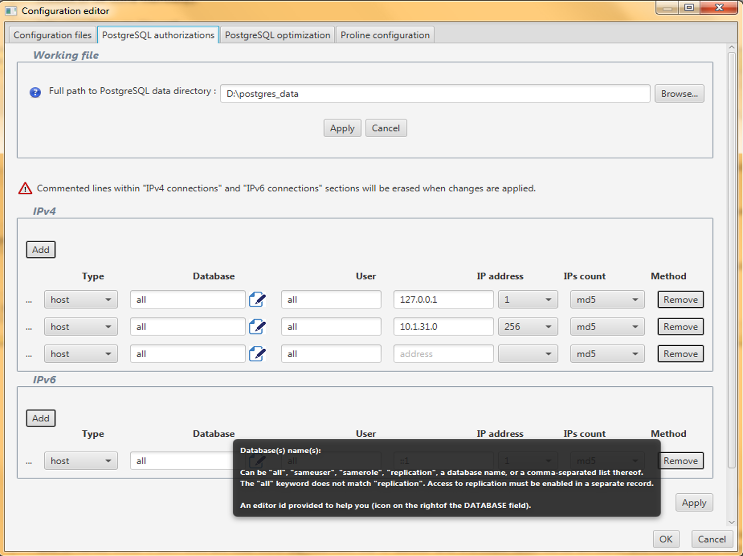The height and width of the screenshot is (556, 743).
Task: Add a new IPv6 rule
Action: coord(41,418)
